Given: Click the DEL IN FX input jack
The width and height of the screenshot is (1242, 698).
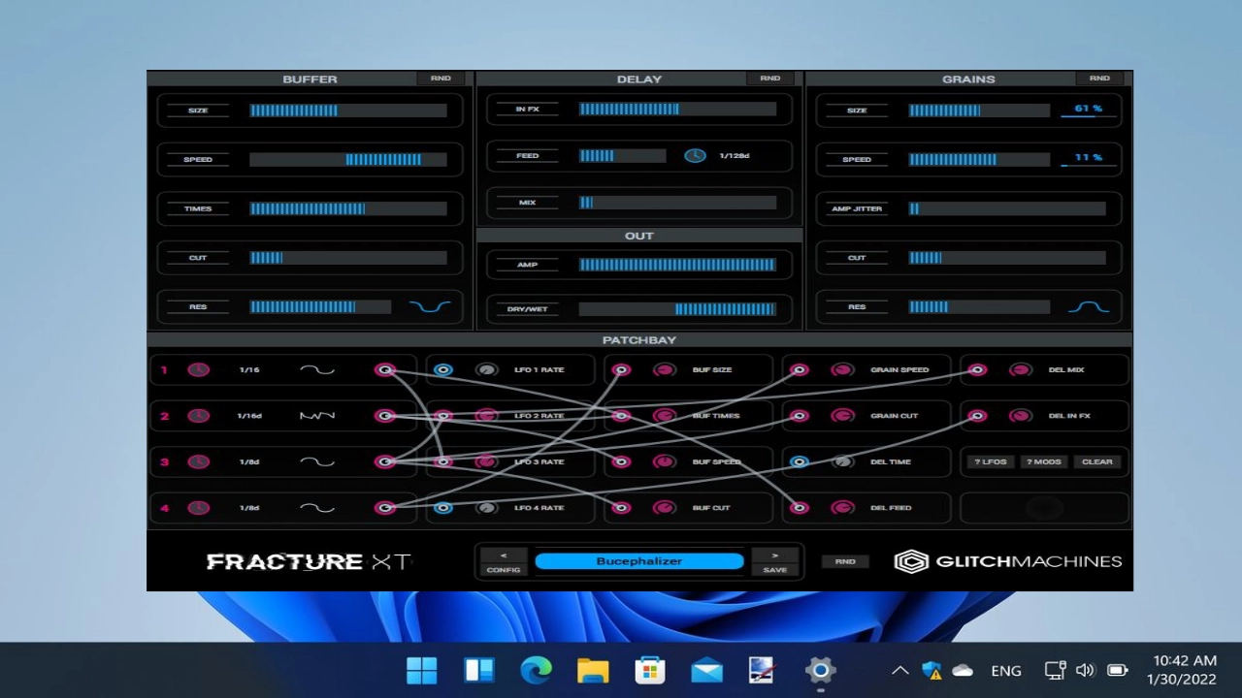Looking at the screenshot, I should (x=977, y=416).
